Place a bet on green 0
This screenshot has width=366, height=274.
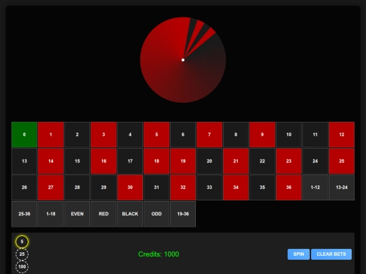point(24,135)
